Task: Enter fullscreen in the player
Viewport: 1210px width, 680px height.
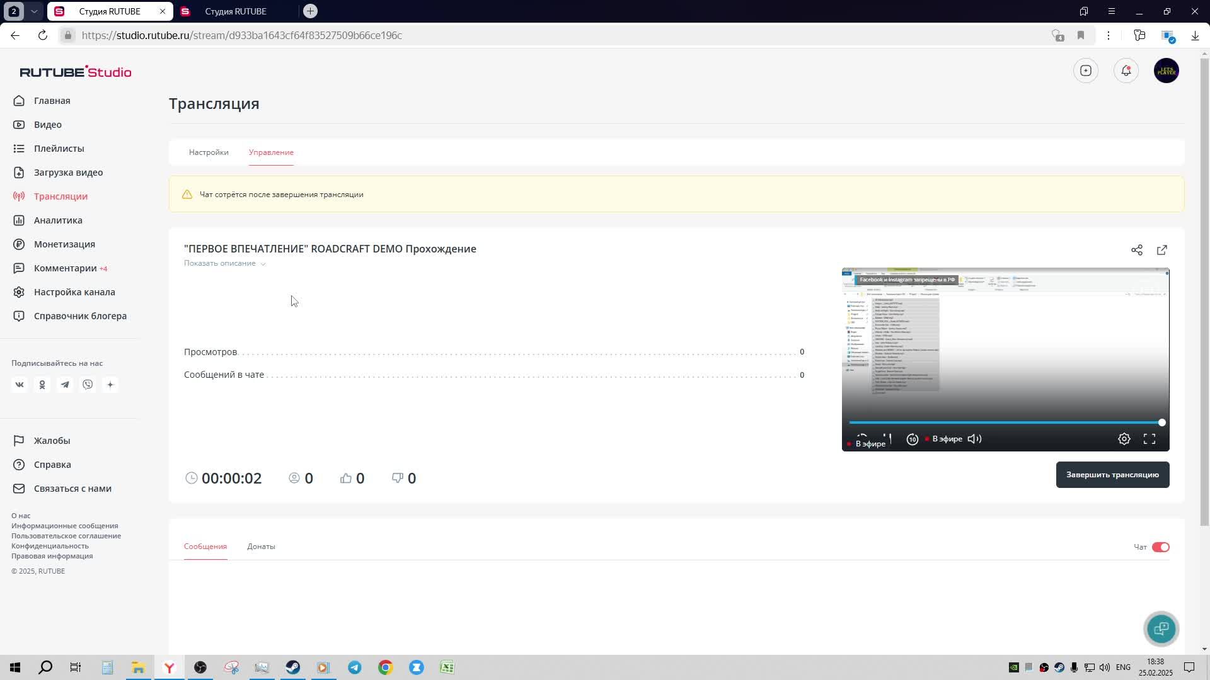Action: [1149, 439]
